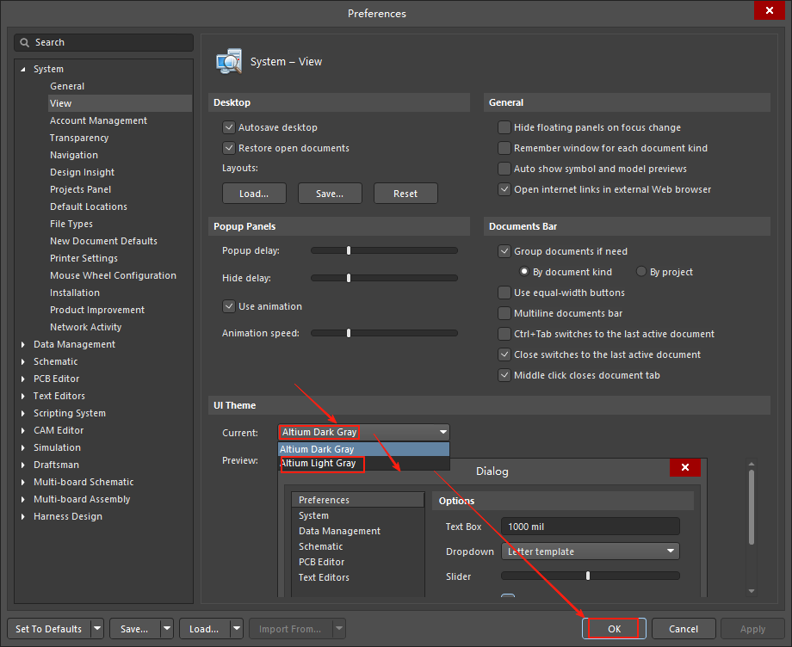Open the Current UI theme dropdown arrow

pyautogui.click(x=443, y=432)
